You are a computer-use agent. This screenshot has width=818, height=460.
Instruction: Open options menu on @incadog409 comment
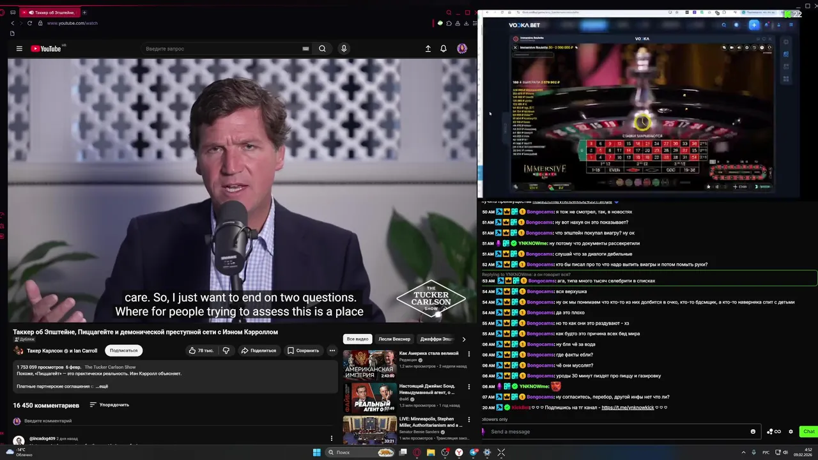click(331, 438)
